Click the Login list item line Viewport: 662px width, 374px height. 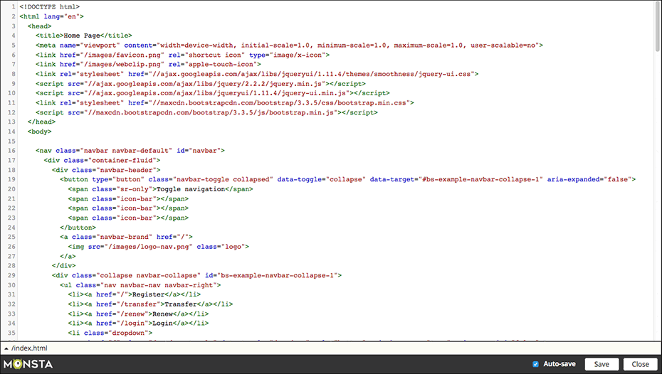click(x=138, y=323)
